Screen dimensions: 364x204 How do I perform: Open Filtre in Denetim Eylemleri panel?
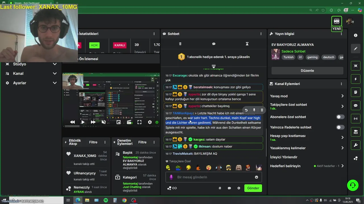click(142, 142)
